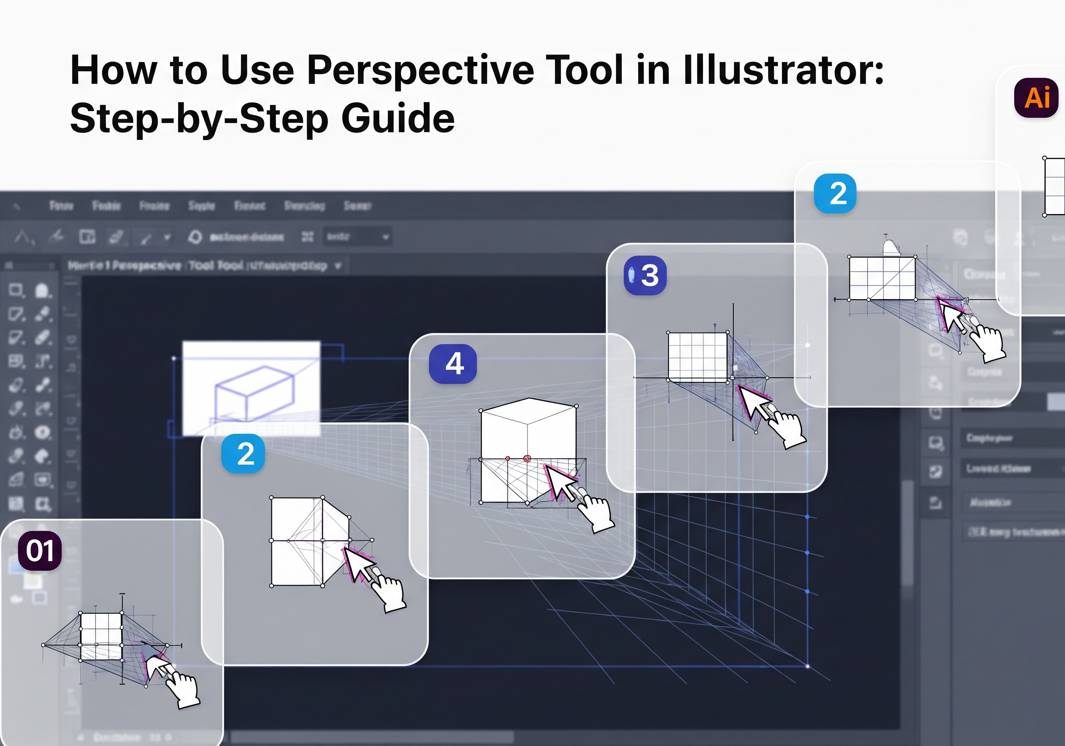The height and width of the screenshot is (746, 1065).
Task: Select the dome-shaped tool beside Rectangle tool
Action: [x=43, y=291]
